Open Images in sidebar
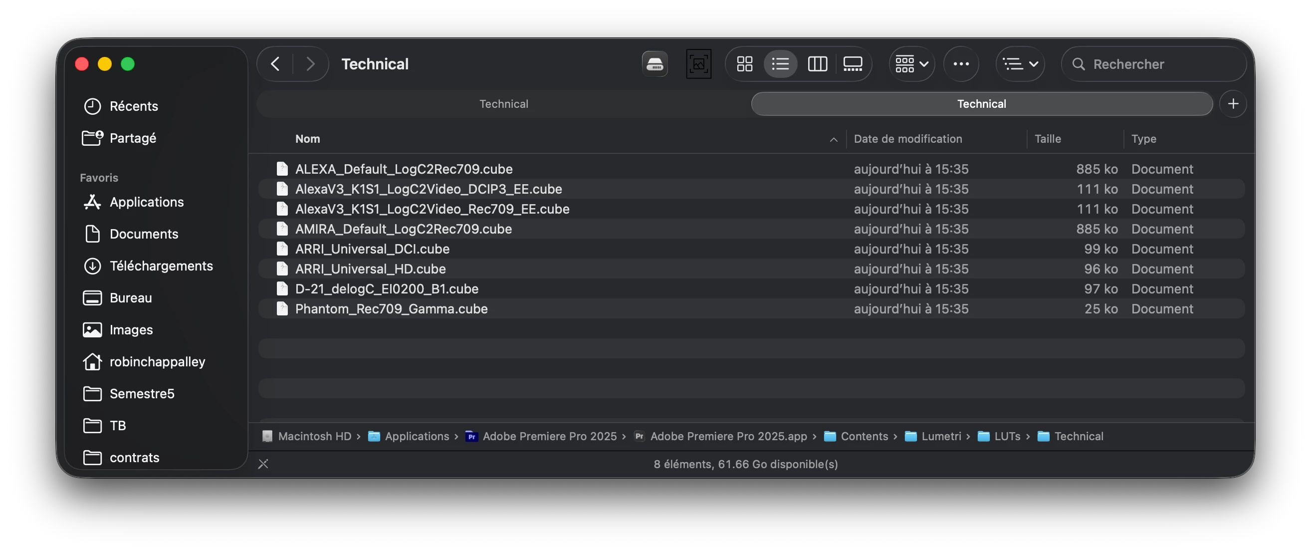1311x552 pixels. coord(156,330)
